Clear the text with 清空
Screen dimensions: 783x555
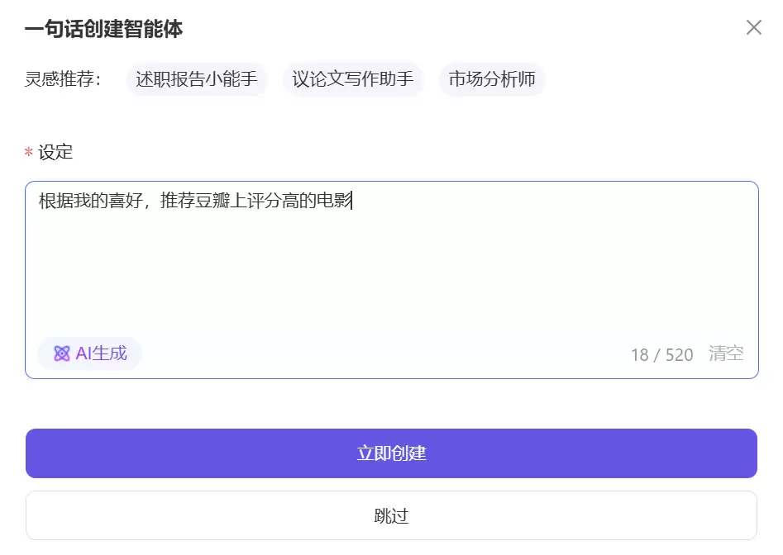click(x=726, y=353)
